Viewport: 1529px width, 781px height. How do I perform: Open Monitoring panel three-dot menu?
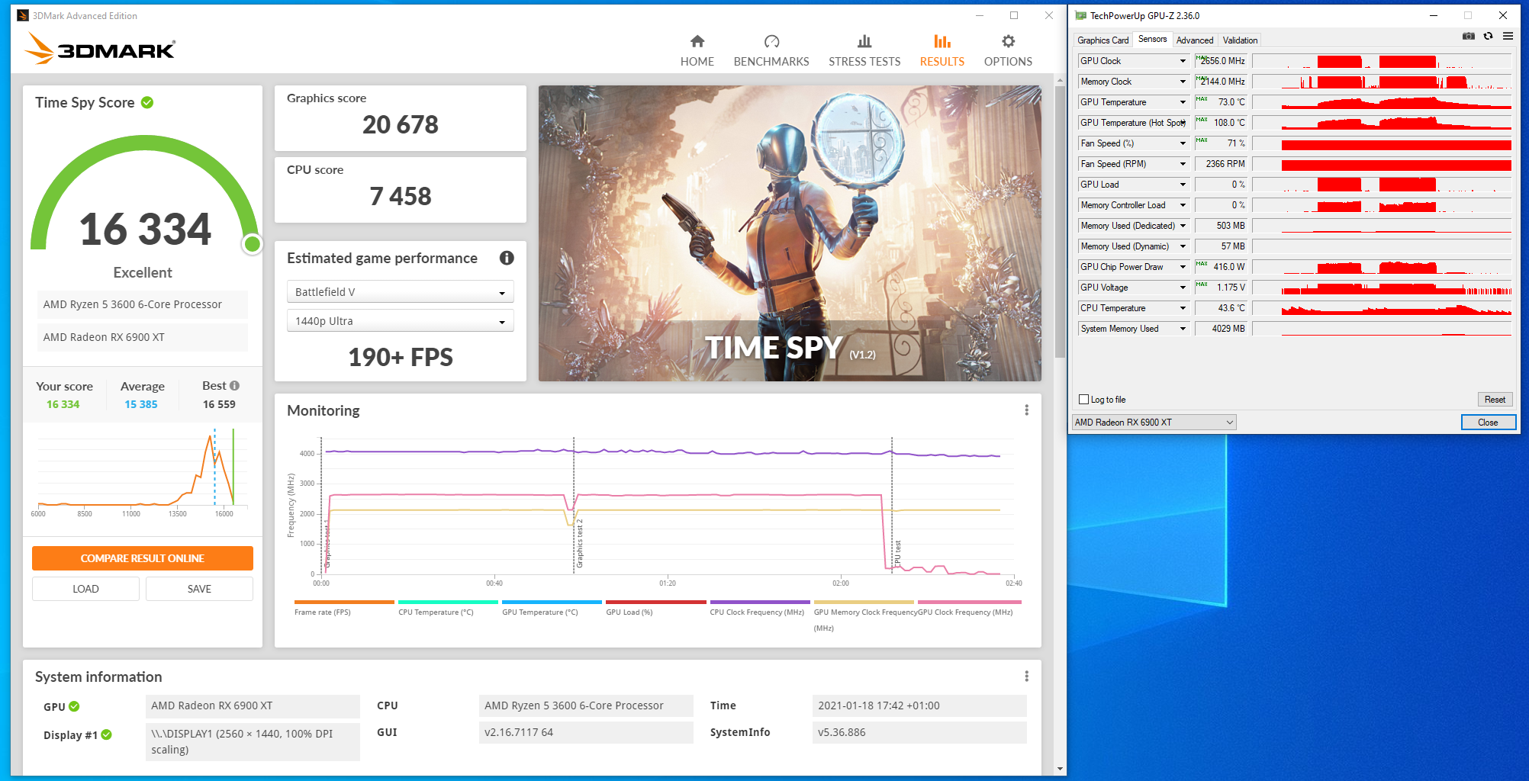[1026, 410]
